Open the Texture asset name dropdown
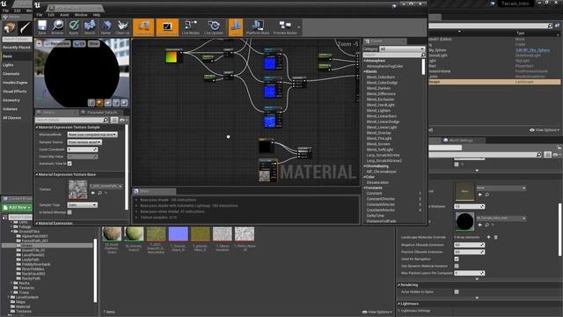This screenshot has height=317, width=563. click(106, 186)
